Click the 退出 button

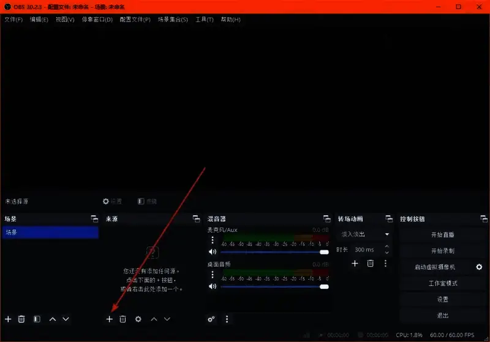(442, 316)
